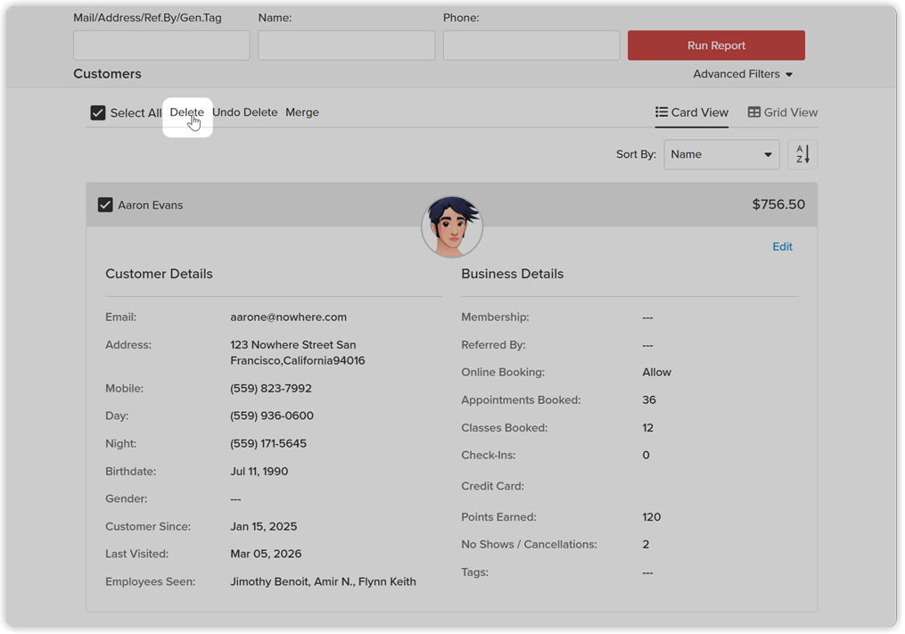Click the Merge action
Screen dimensions: 905x634
[302, 112]
